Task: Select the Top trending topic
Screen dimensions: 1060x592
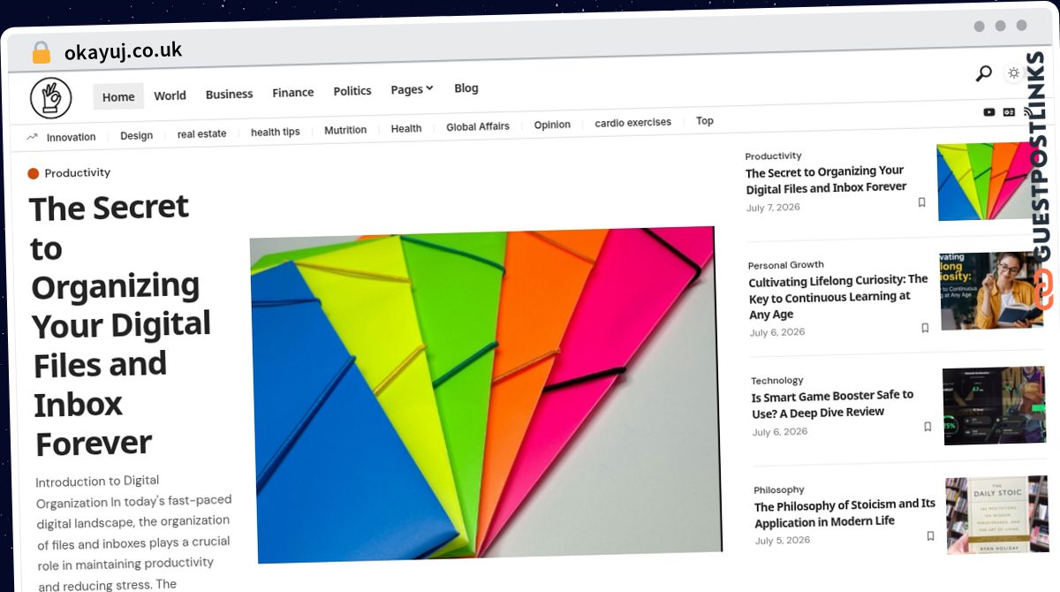Action: [704, 121]
